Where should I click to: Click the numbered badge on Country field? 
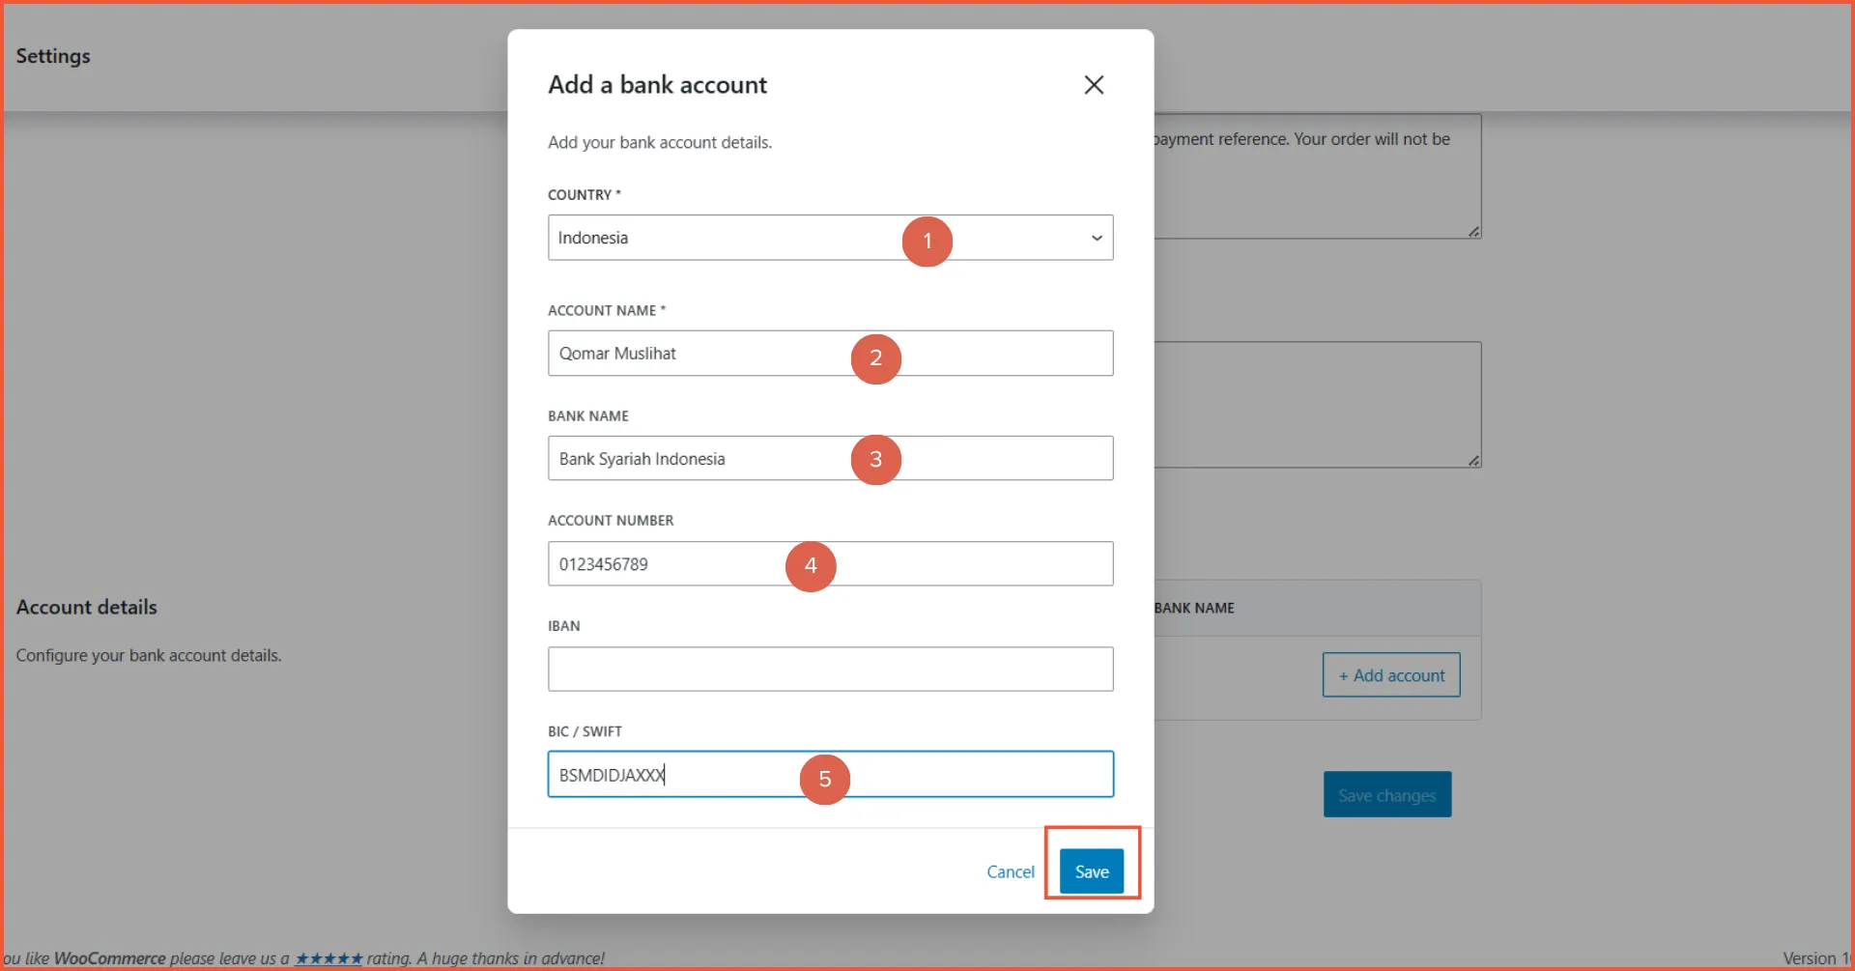point(926,242)
